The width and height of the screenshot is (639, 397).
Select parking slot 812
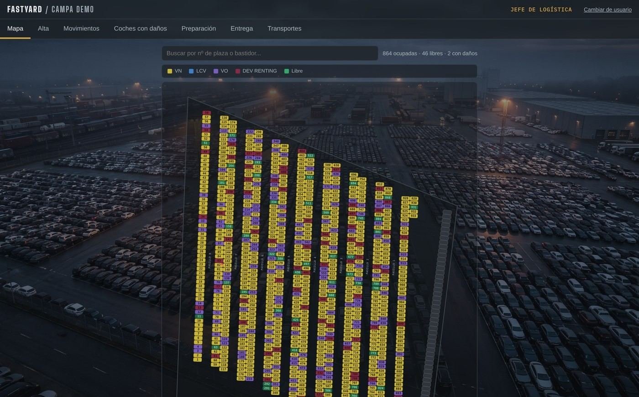380,184
